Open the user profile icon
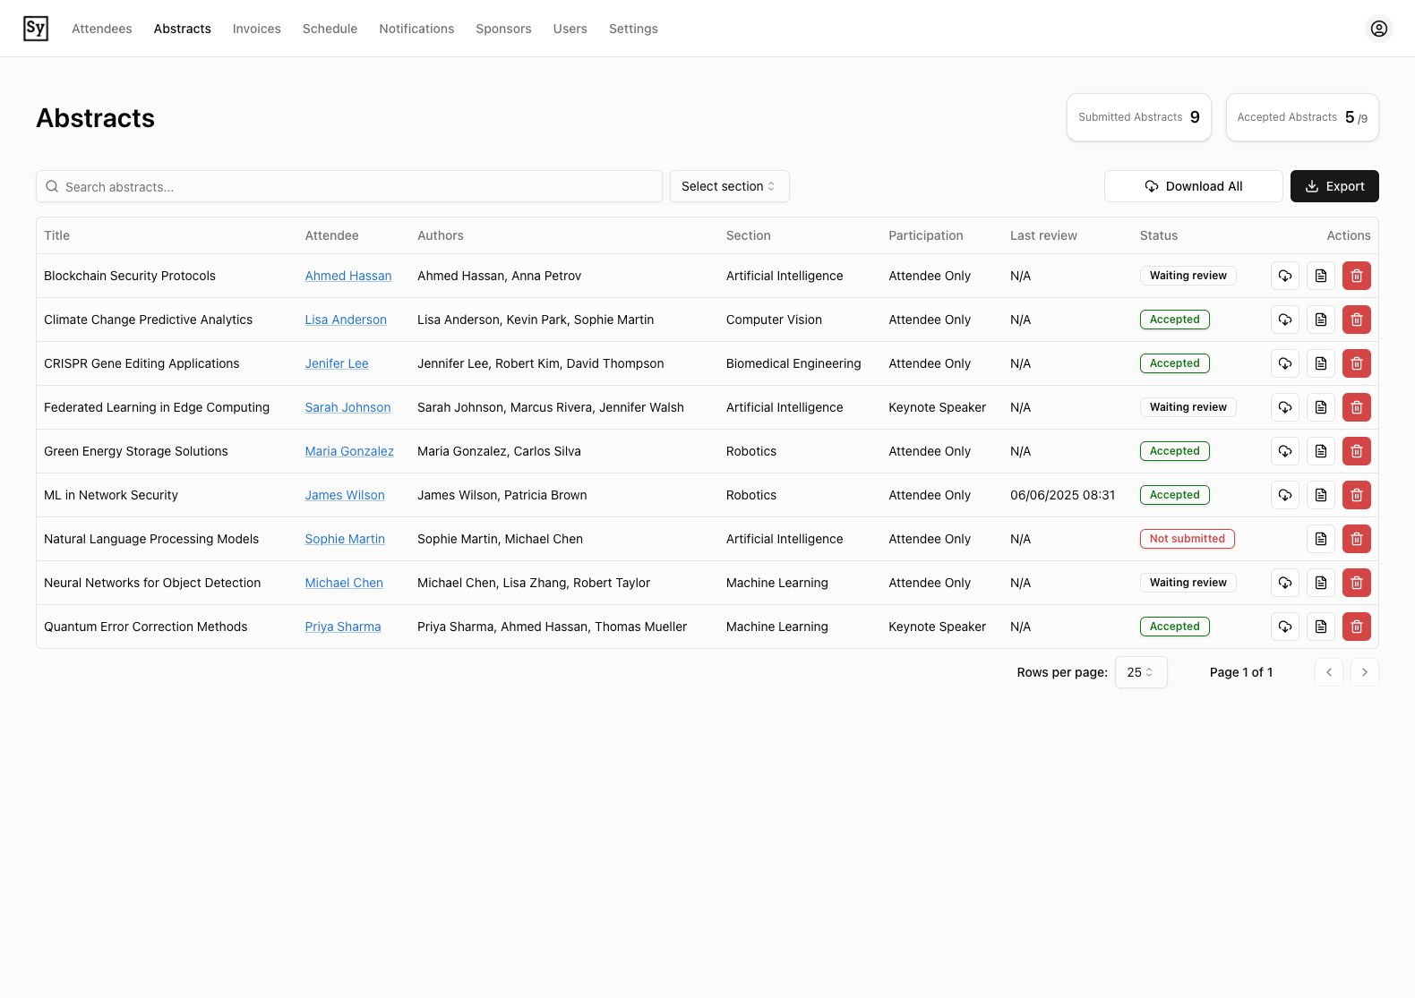Viewport: 1415px width, 998px height. (1378, 29)
